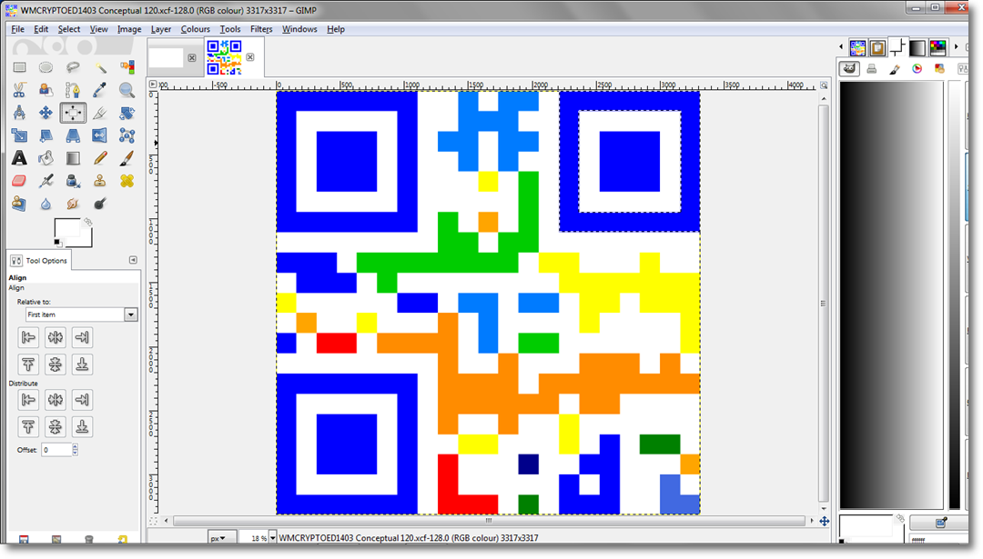Viewport: 983px width, 559px height.
Task: Click the Align right edge button
Action: pos(82,337)
